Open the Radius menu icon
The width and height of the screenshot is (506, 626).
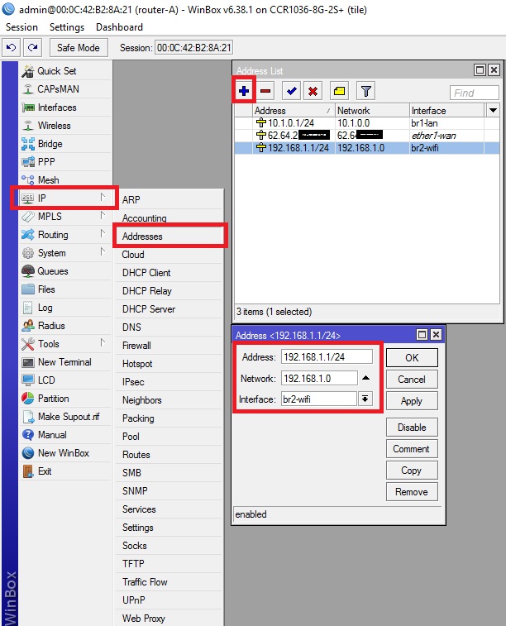tap(28, 326)
